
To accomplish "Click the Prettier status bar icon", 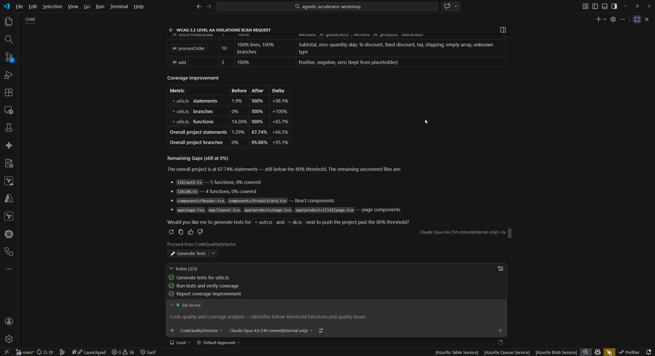I will (630, 352).
